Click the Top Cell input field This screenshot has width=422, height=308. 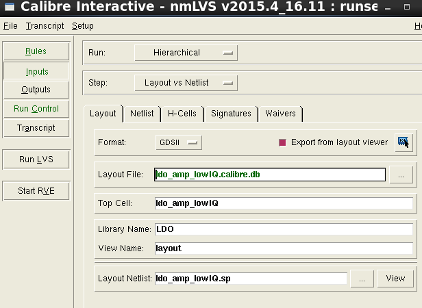(284, 203)
